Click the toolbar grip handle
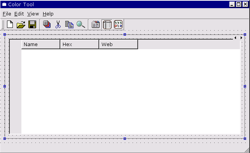 3,25
